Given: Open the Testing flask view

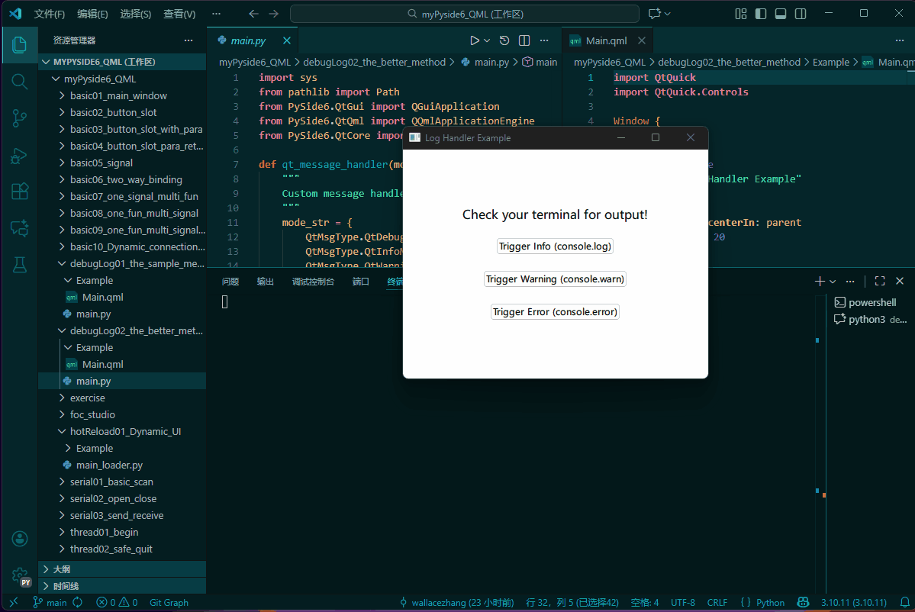Looking at the screenshot, I should [x=19, y=265].
